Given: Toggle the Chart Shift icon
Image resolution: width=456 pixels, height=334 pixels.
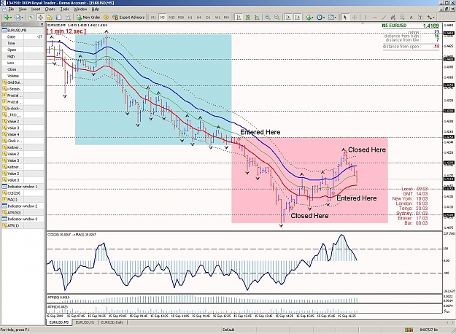Looking at the screenshot, I should [297, 18].
